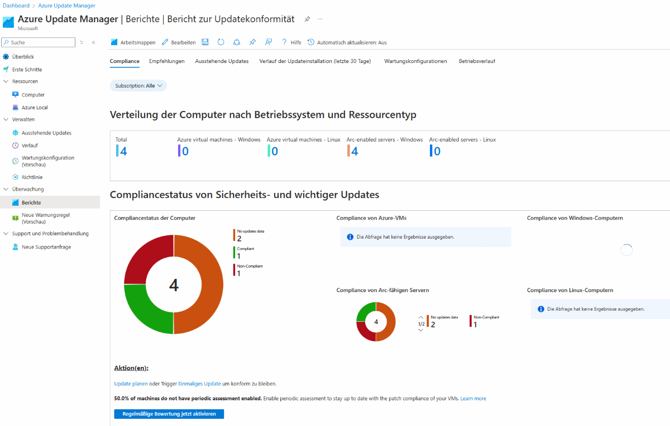Click Regelmäßige Bewertung jetzt aktivieren button
Screen dimensions: 670x426
pos(169,414)
